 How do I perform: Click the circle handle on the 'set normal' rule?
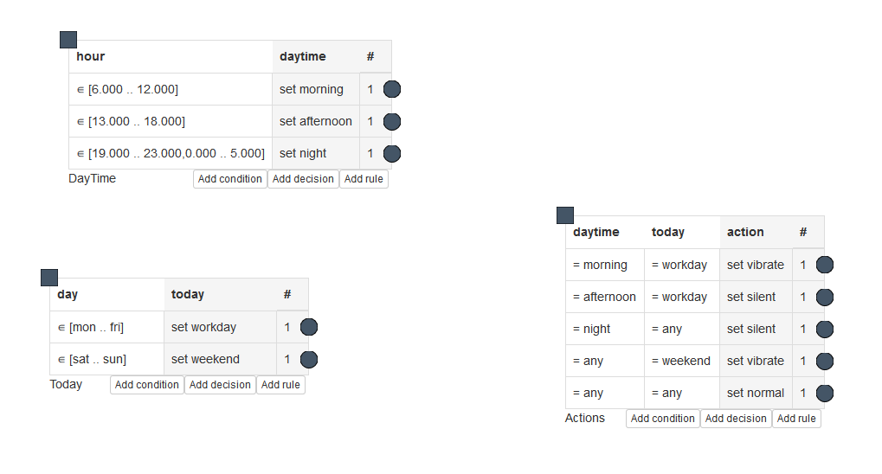pyautogui.click(x=825, y=393)
